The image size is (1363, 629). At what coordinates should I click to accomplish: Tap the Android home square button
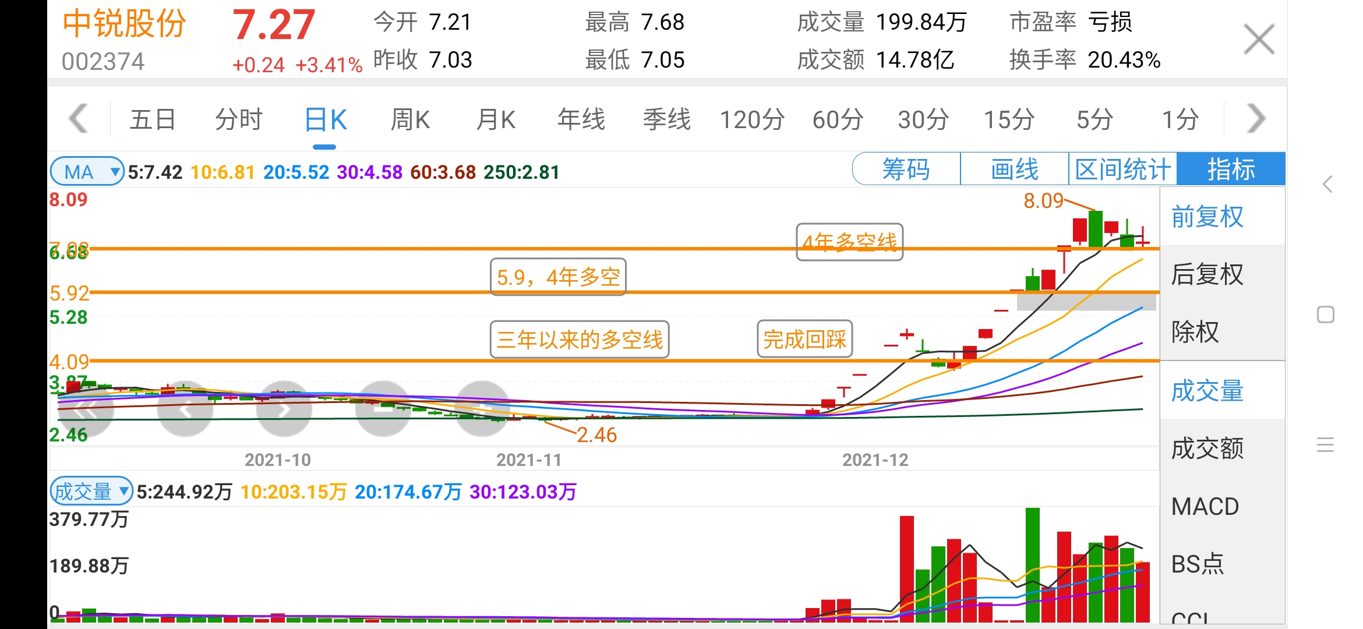(1326, 314)
